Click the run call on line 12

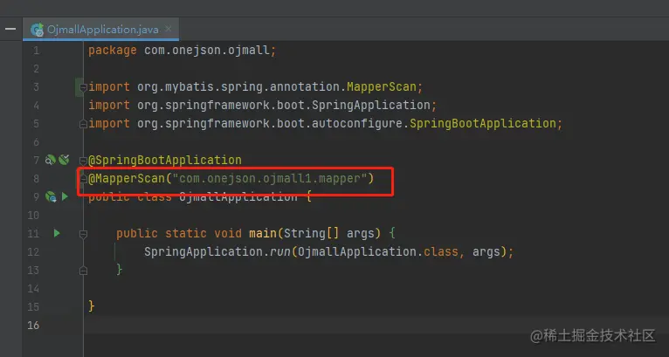(x=280, y=251)
